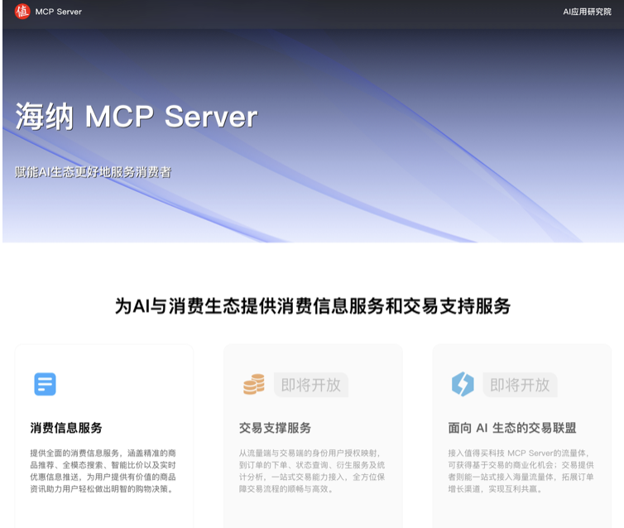Click the blue lightning hexagon icon
This screenshot has height=528, width=624.
click(463, 384)
